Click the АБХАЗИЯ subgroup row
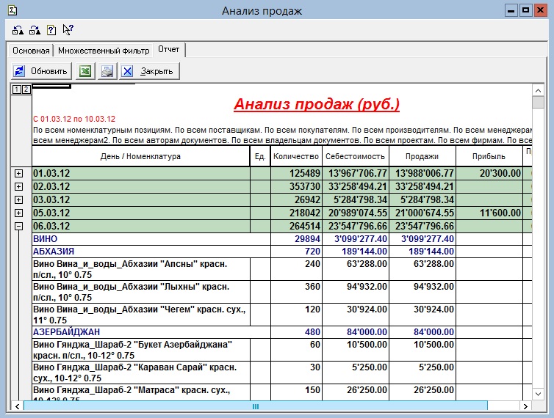The height and width of the screenshot is (418, 554). point(282,252)
